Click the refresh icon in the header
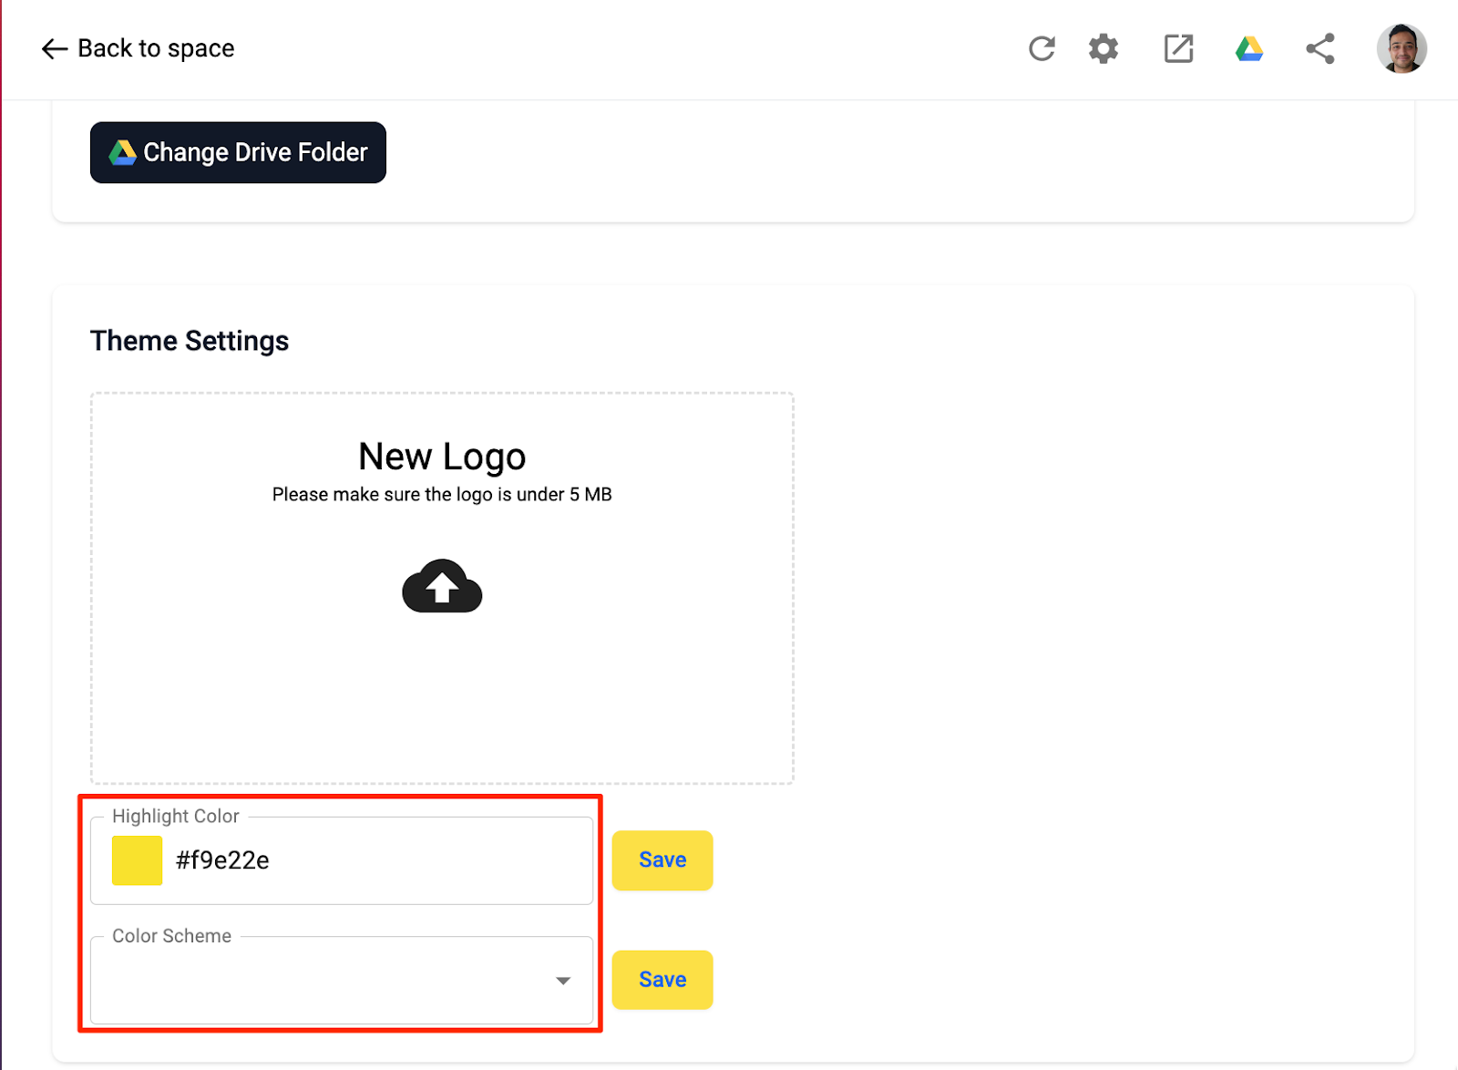The width and height of the screenshot is (1458, 1070). click(x=1042, y=48)
